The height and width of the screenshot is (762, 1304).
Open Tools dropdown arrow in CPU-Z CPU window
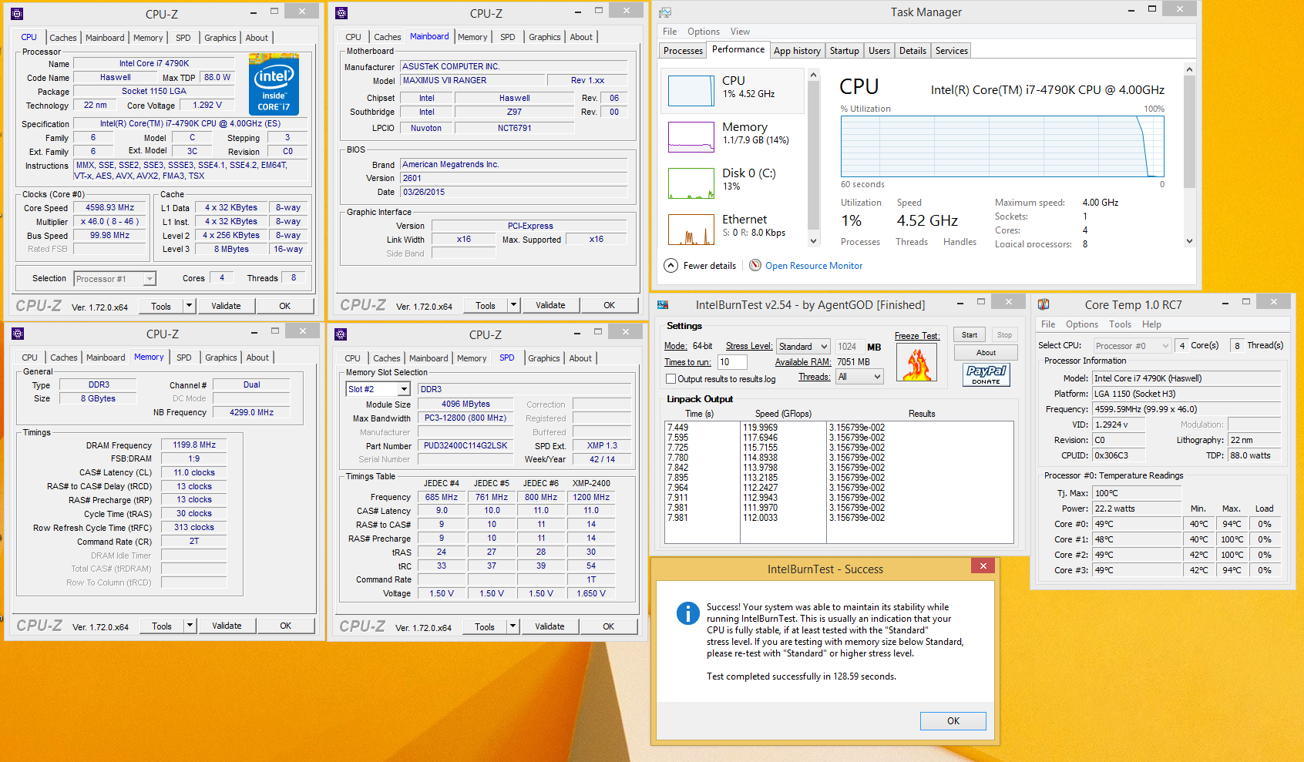(x=189, y=306)
